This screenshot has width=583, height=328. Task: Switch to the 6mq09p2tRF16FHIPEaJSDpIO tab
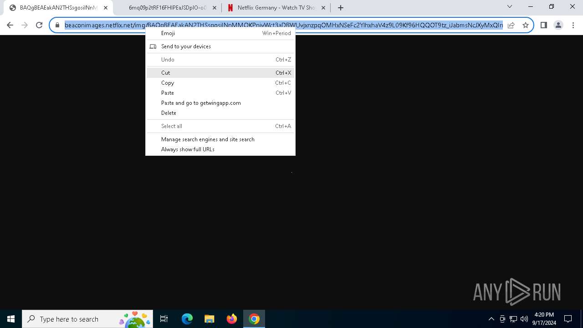pyautogui.click(x=167, y=8)
